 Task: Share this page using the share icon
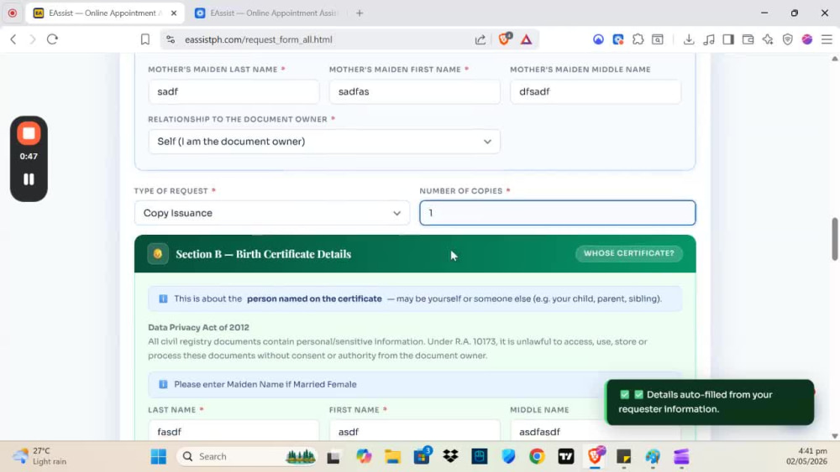(480, 39)
